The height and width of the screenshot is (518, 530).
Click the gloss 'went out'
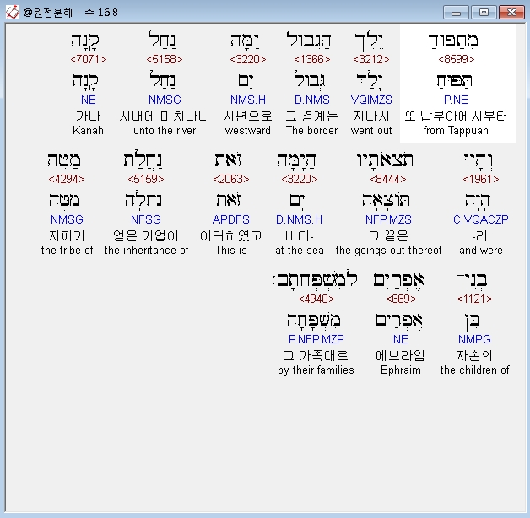tap(371, 131)
